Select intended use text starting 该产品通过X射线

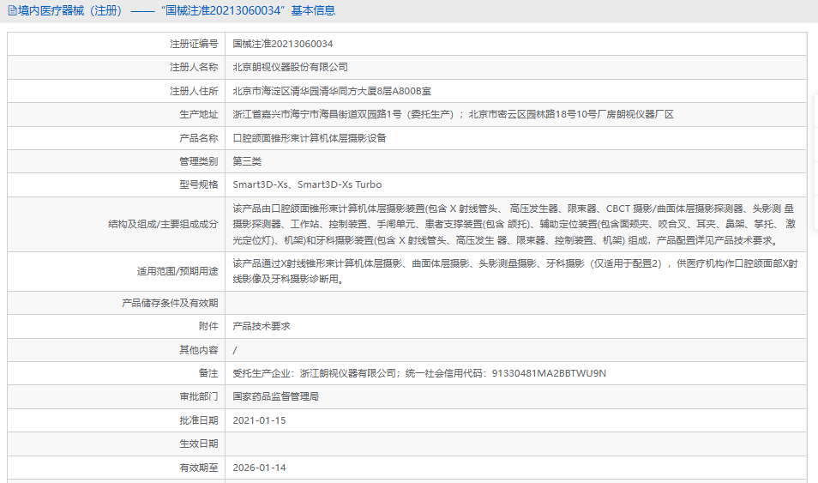coord(515,271)
